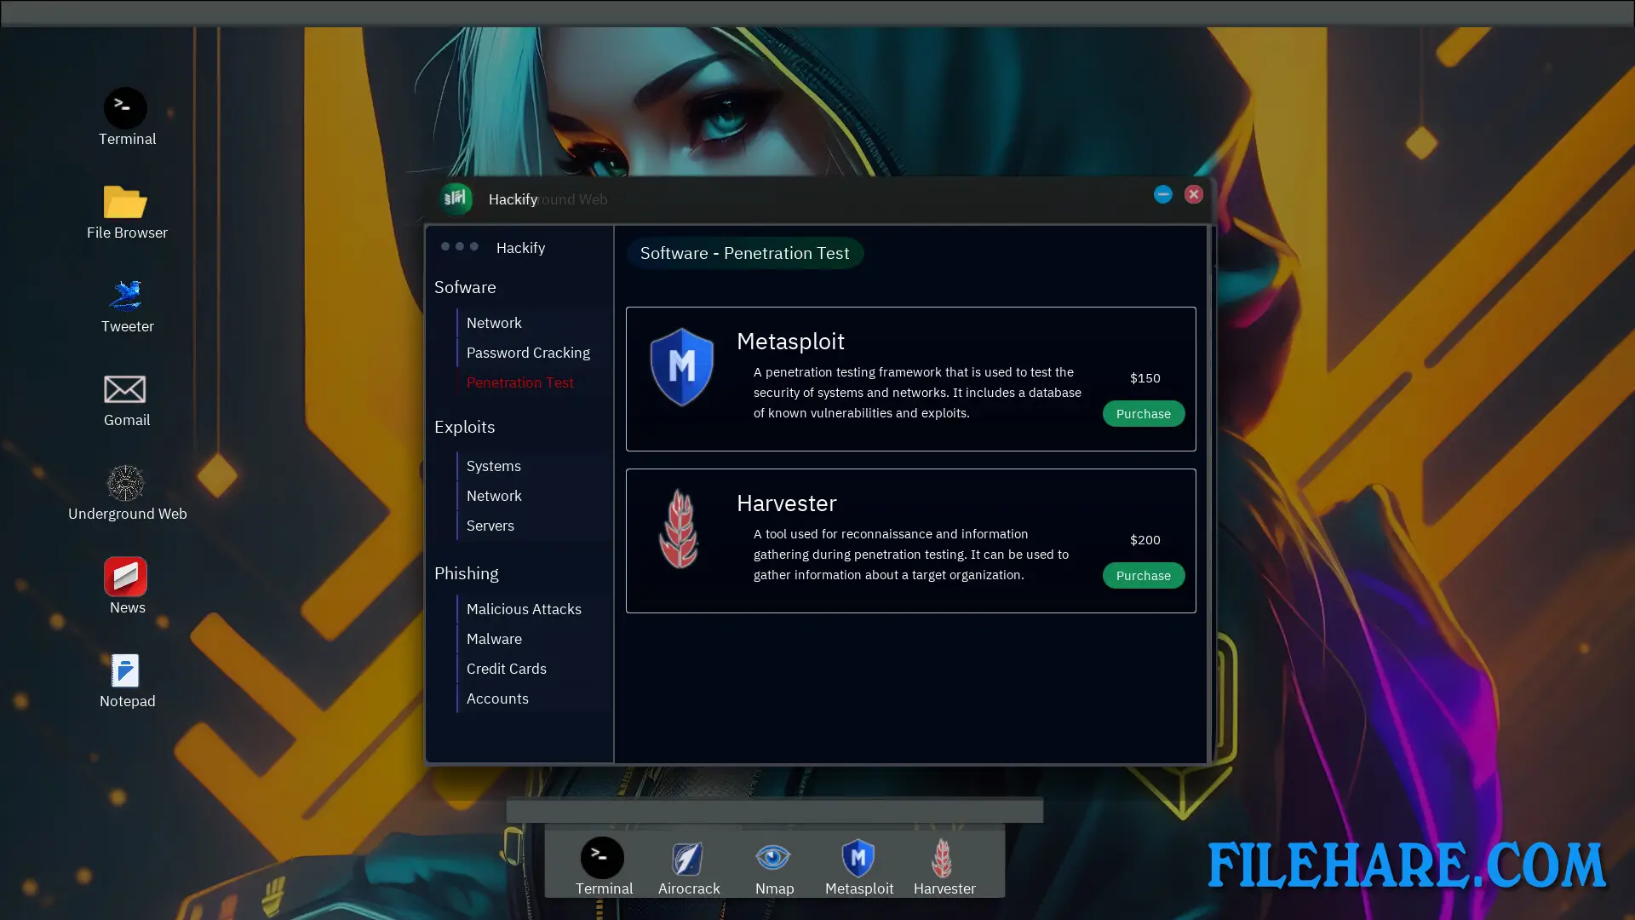Click the Hackify logo icon

point(456,198)
